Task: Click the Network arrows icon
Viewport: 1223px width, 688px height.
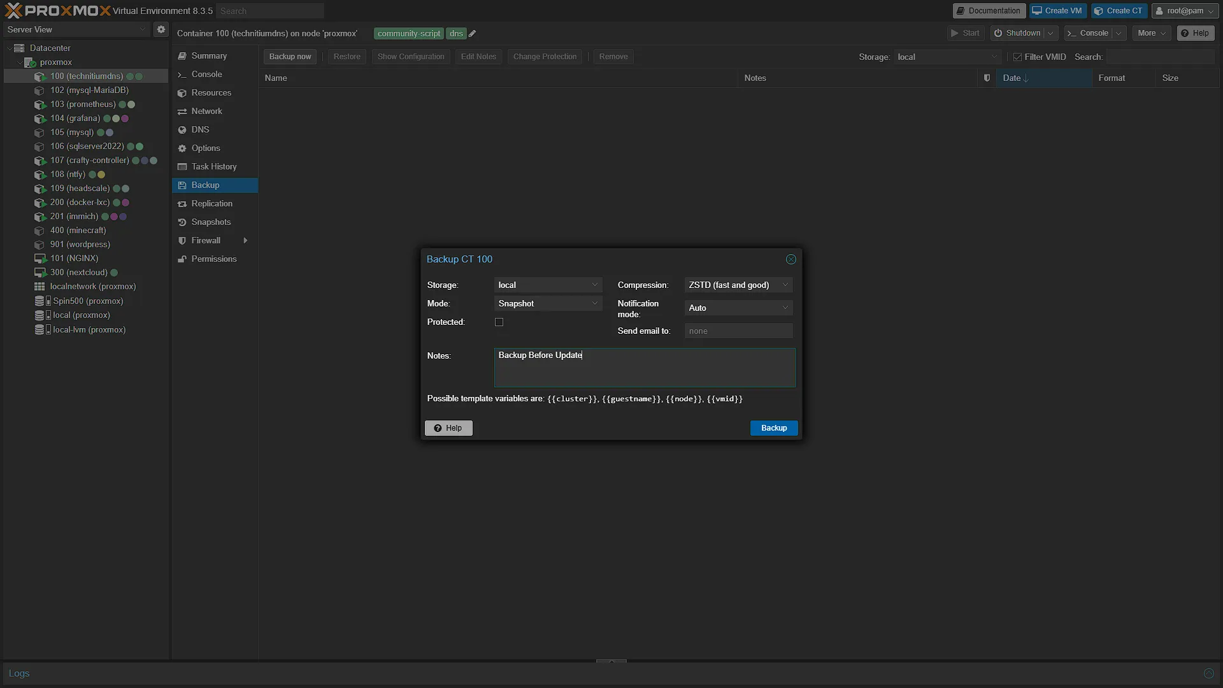Action: [x=182, y=111]
